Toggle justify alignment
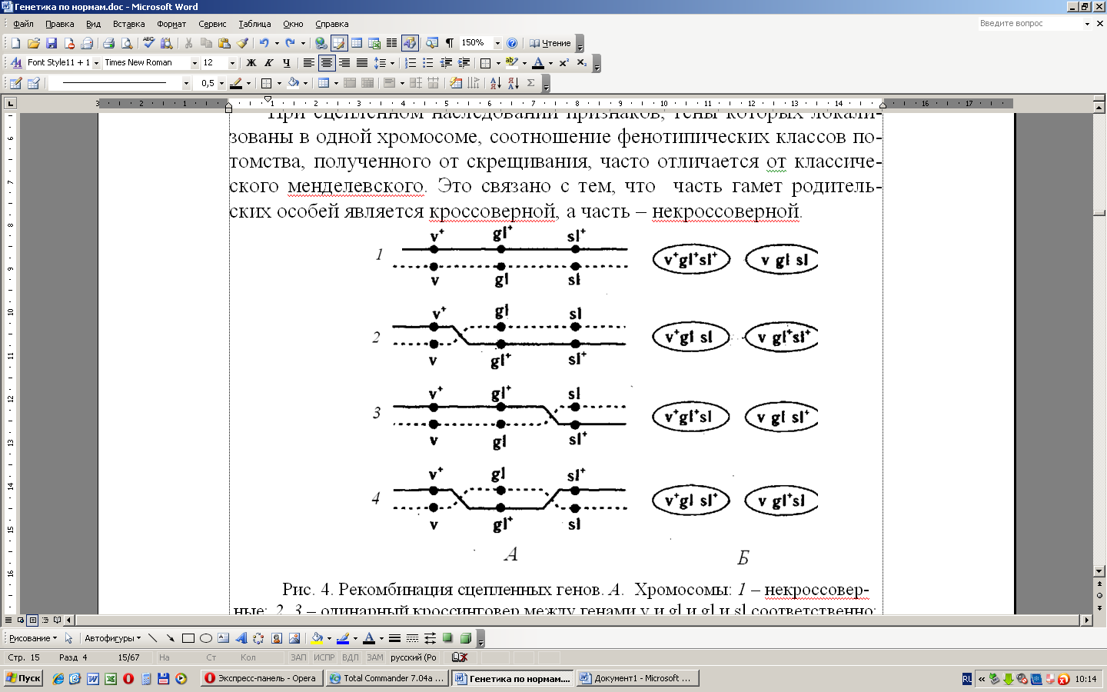 click(361, 63)
